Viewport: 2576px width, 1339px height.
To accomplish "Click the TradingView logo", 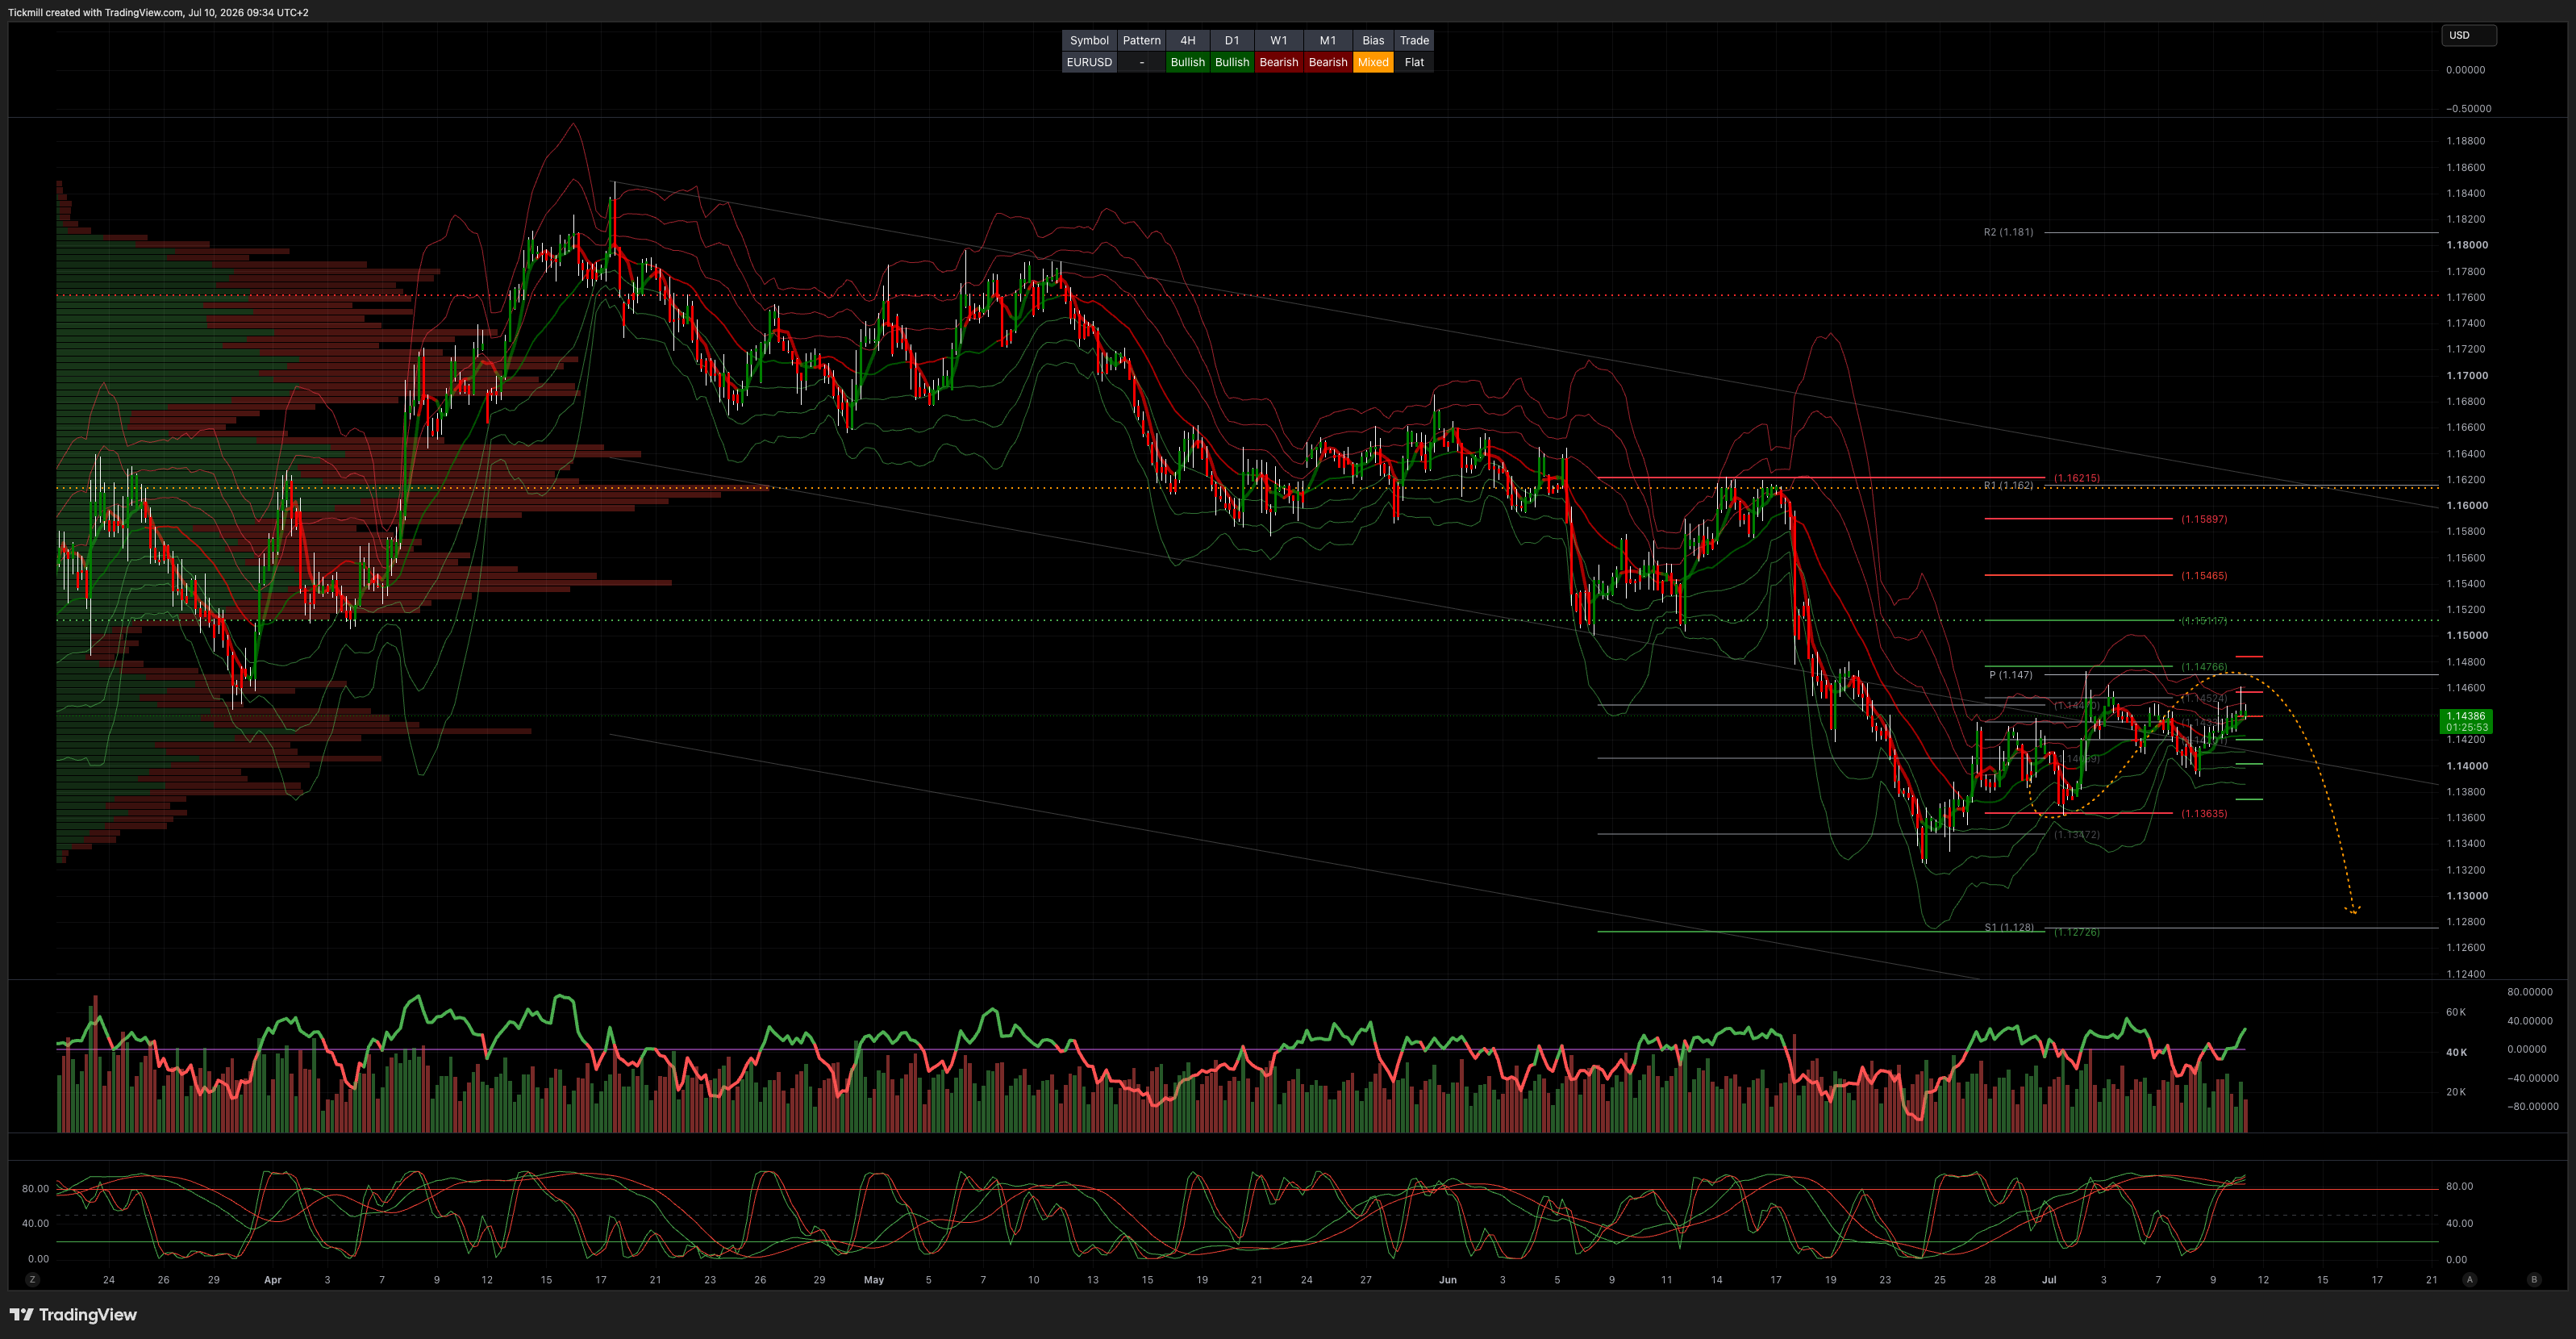I will (73, 1314).
